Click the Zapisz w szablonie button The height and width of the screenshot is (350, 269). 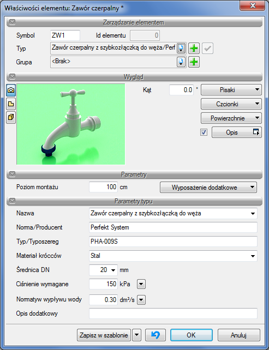(x=104, y=335)
